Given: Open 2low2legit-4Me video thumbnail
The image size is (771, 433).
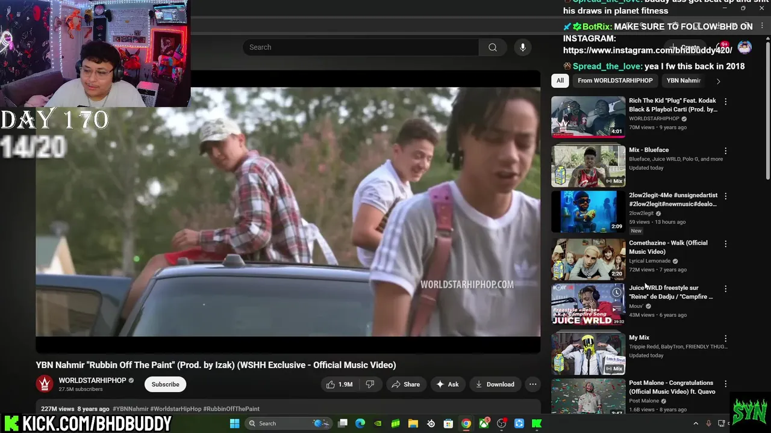Looking at the screenshot, I should point(588,212).
